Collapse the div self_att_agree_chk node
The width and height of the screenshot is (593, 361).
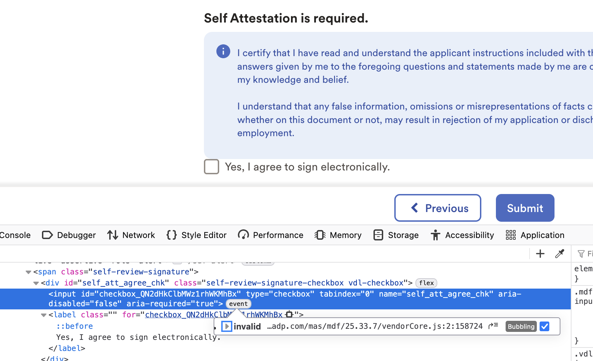[36, 283]
